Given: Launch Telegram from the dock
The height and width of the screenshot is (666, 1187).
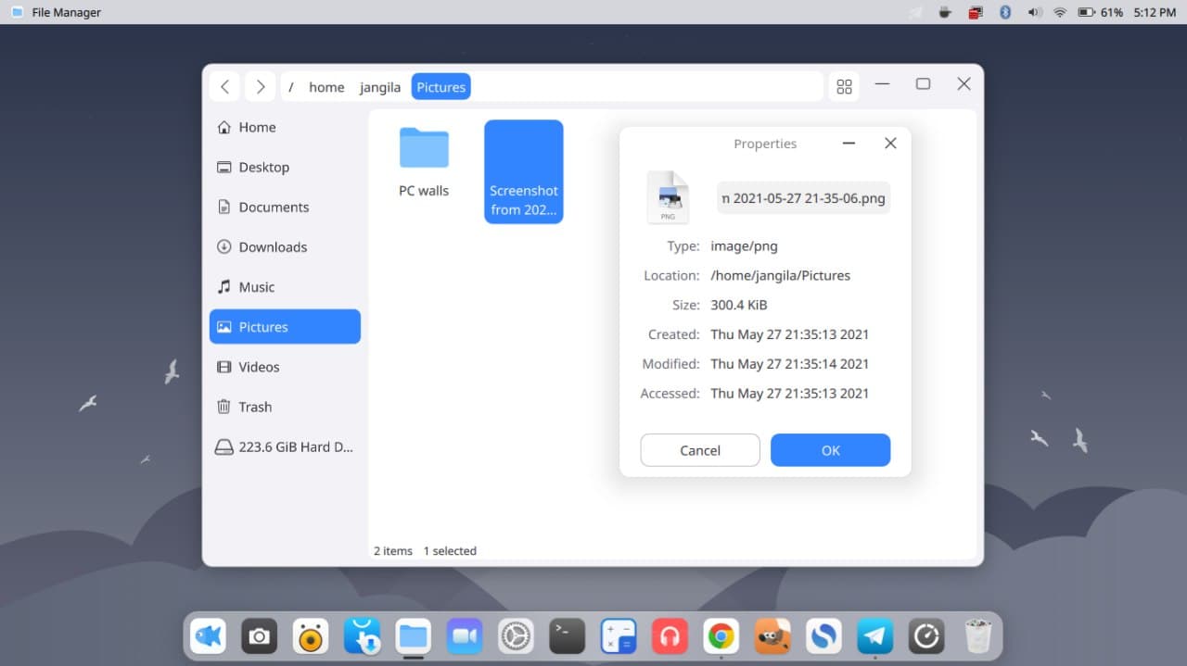Looking at the screenshot, I should click(874, 636).
